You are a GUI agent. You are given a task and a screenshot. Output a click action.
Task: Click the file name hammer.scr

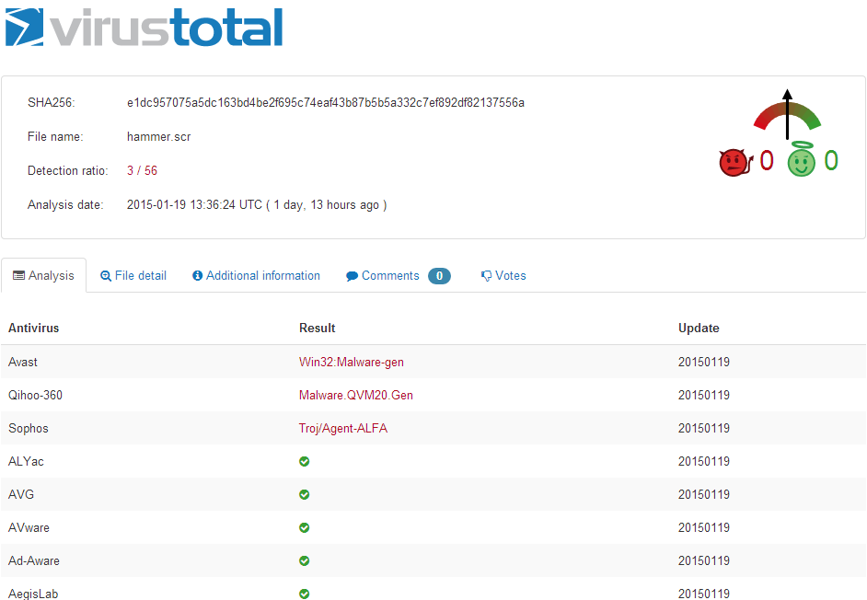click(x=158, y=136)
